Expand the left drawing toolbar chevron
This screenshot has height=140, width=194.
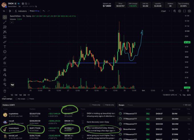pyautogui.click(x=5, y=97)
